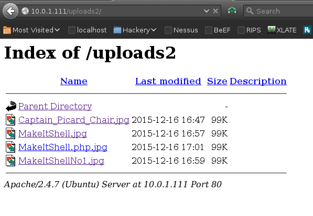Go back with the browser back arrow
313x216 pixels.
tap(10, 11)
